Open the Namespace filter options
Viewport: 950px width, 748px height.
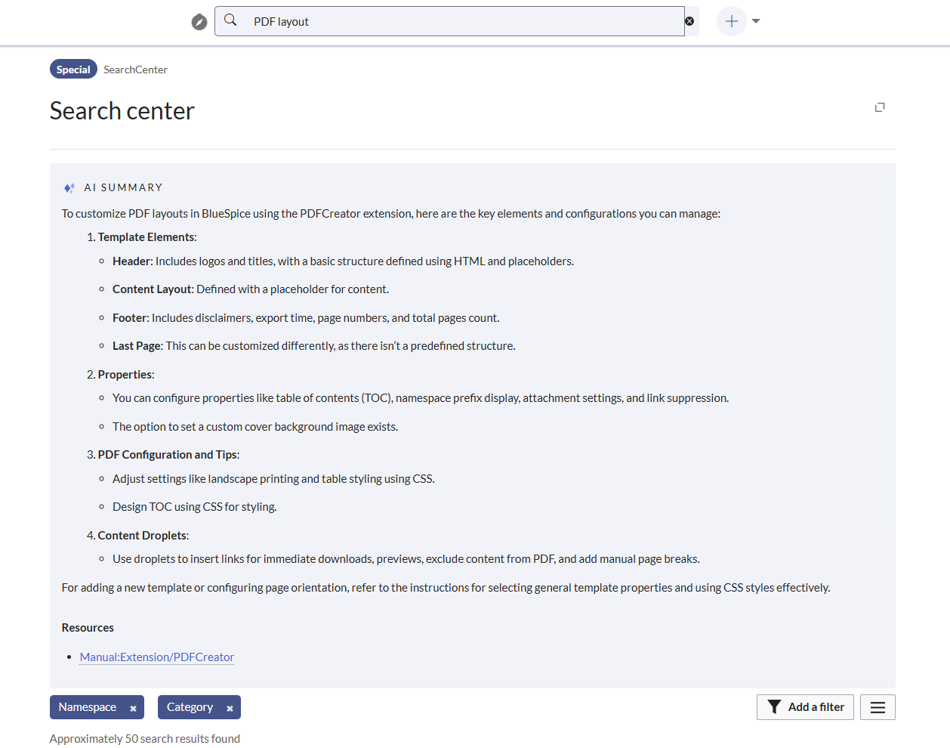pyautogui.click(x=88, y=707)
